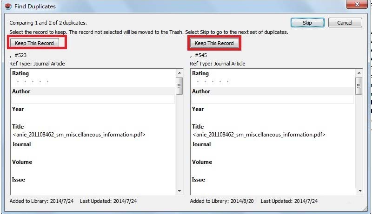The height and width of the screenshot is (214, 372).
Task: Set fifth rating star in left record
Action: [x=47, y=82]
